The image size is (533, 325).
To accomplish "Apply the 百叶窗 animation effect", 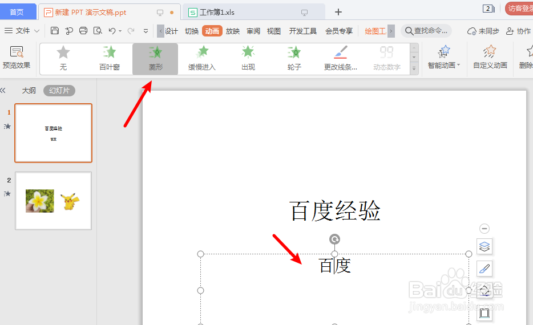I will (110, 58).
